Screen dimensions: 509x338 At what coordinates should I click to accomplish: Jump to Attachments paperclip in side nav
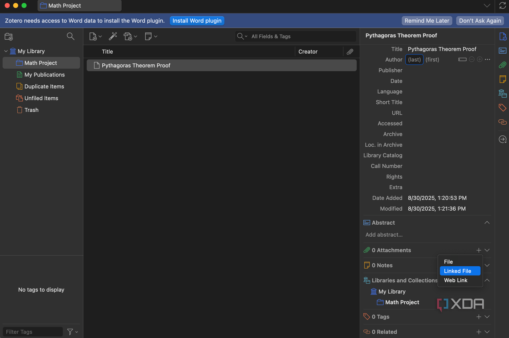click(503, 65)
